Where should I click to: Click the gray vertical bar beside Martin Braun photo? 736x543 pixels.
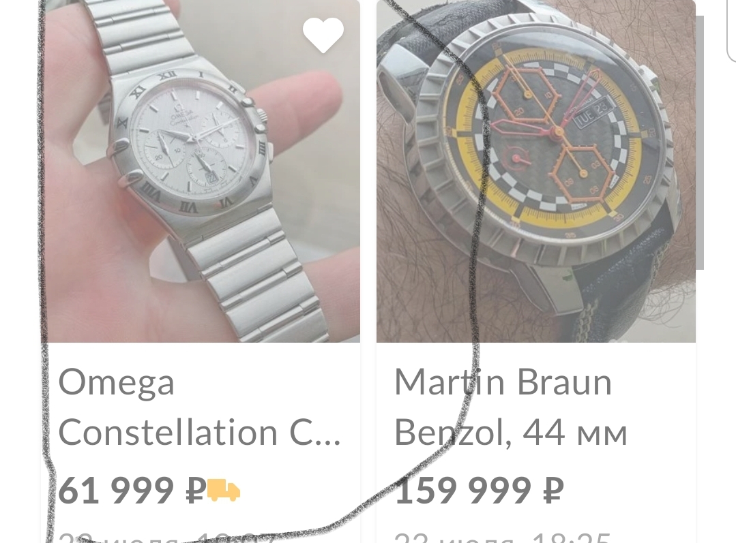[700, 142]
